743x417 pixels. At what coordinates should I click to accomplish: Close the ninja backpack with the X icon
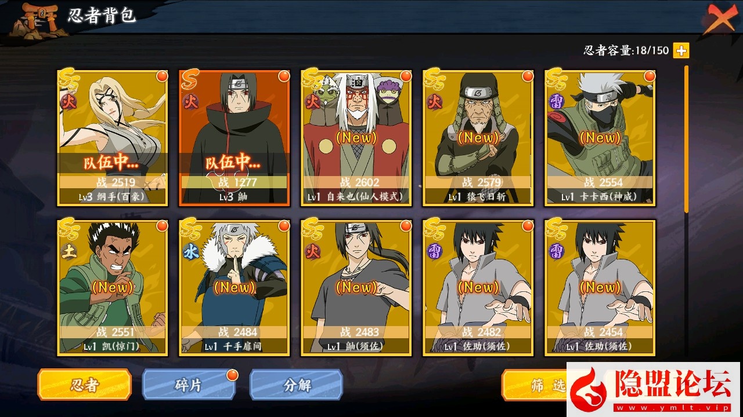721,19
